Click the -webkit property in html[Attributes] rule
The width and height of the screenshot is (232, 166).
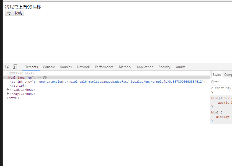(224, 103)
